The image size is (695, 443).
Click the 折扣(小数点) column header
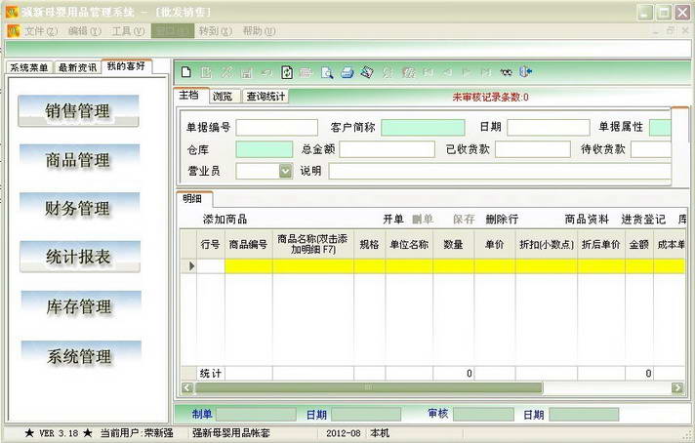tap(546, 244)
